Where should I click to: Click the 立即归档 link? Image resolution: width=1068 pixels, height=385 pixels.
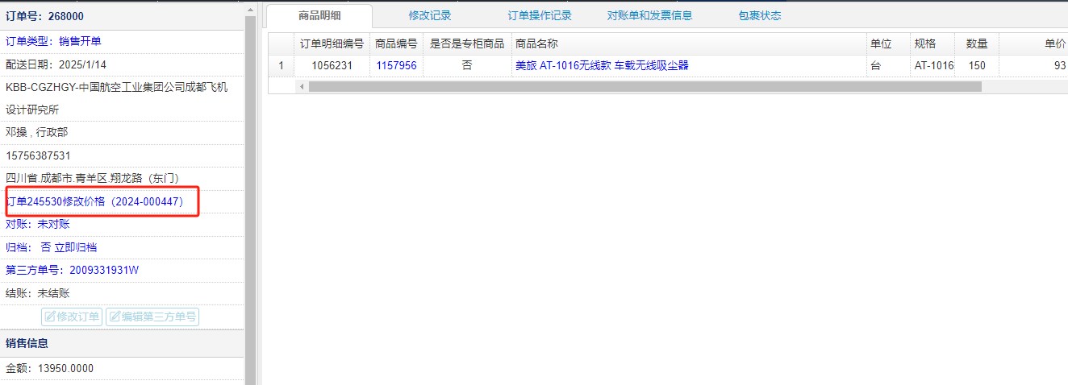point(75,247)
